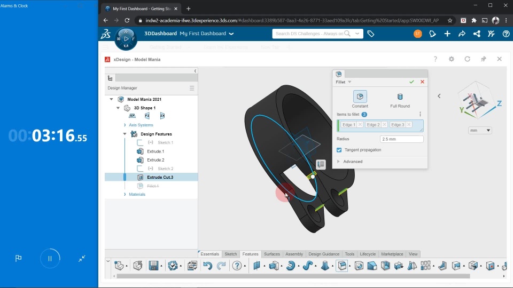This screenshot has height=288, width=513.
Task: Open xDesign widget settings gear
Action: pyautogui.click(x=452, y=59)
